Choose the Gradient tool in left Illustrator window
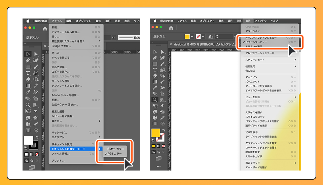 tap(28, 86)
